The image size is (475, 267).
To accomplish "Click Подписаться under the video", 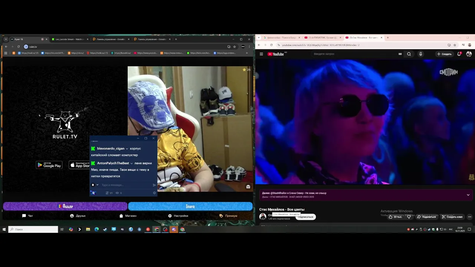I will point(305,217).
